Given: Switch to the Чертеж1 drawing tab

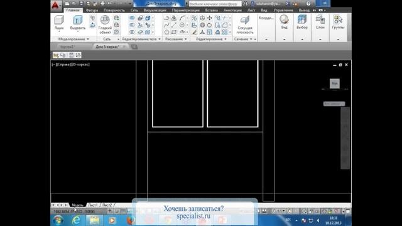Looking at the screenshot, I should point(67,46).
